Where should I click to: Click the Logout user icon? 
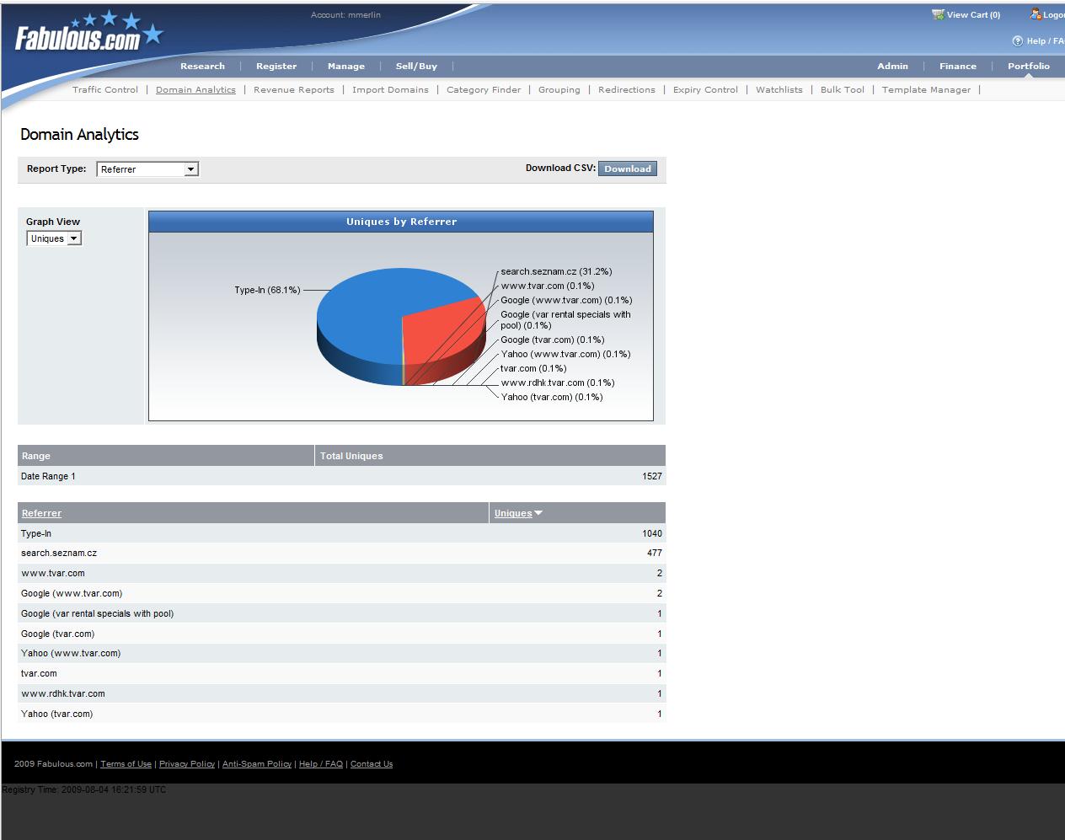[x=1036, y=13]
